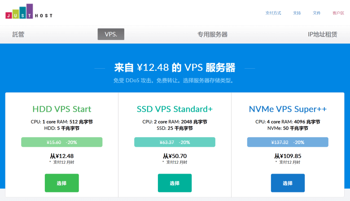Open the IP地址租赁 tab
The image size is (350, 201).
point(323,35)
